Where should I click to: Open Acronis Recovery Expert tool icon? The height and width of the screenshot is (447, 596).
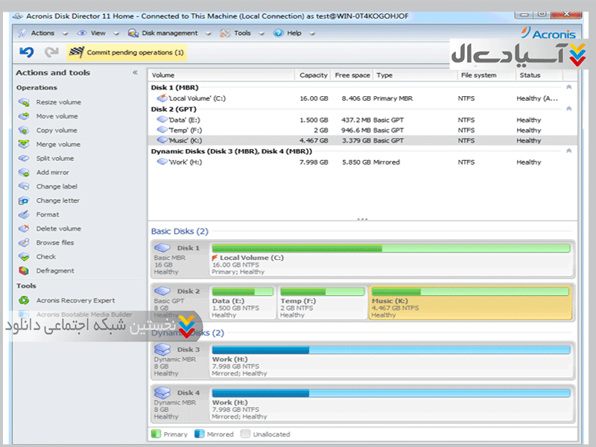tap(23, 300)
